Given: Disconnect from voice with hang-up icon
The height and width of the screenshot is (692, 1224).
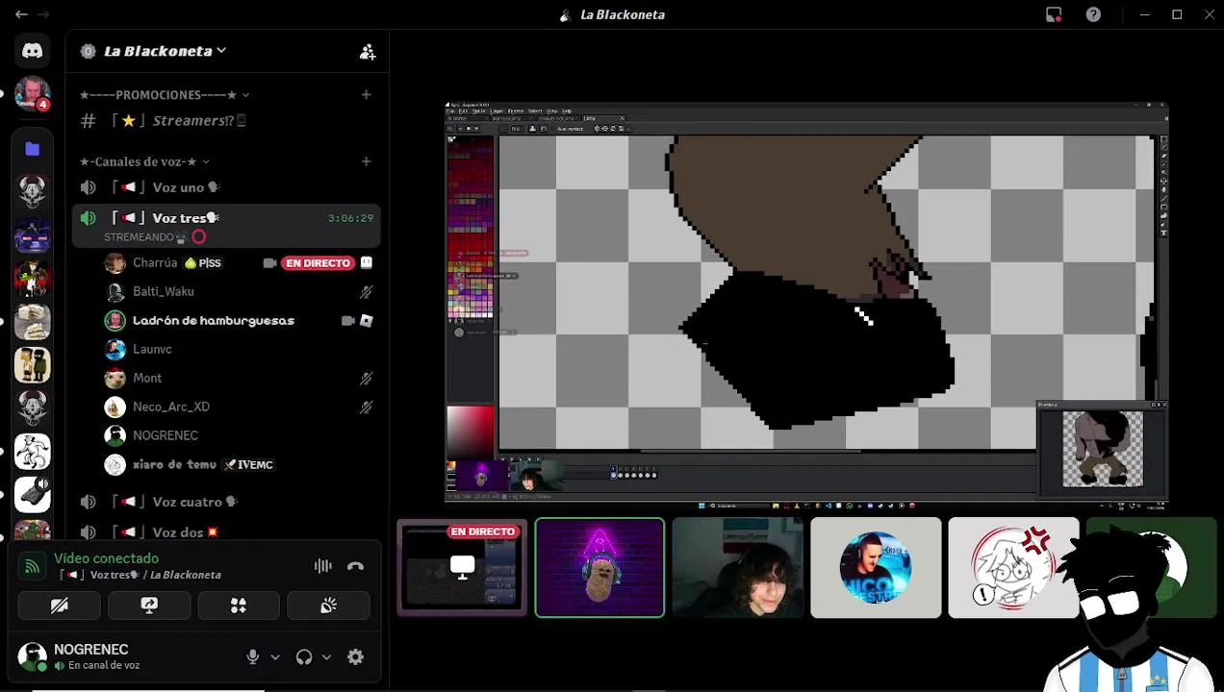Looking at the screenshot, I should (x=355, y=566).
